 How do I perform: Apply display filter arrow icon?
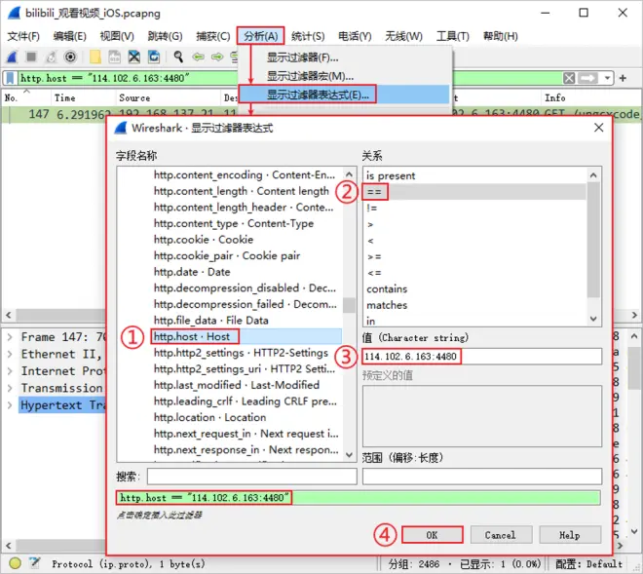pyautogui.click(x=587, y=78)
